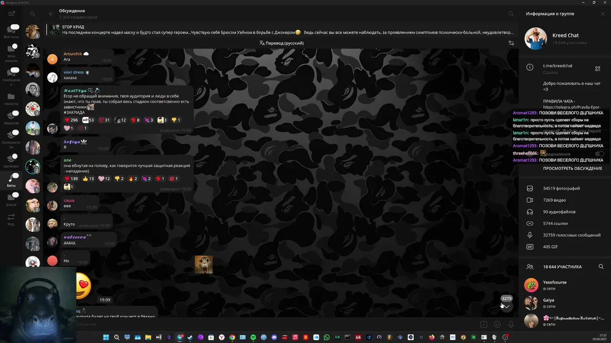Viewport: 611px width, 343px height.
Task: Open Ред. folder edit option in sidebar
Action: click(x=11, y=220)
